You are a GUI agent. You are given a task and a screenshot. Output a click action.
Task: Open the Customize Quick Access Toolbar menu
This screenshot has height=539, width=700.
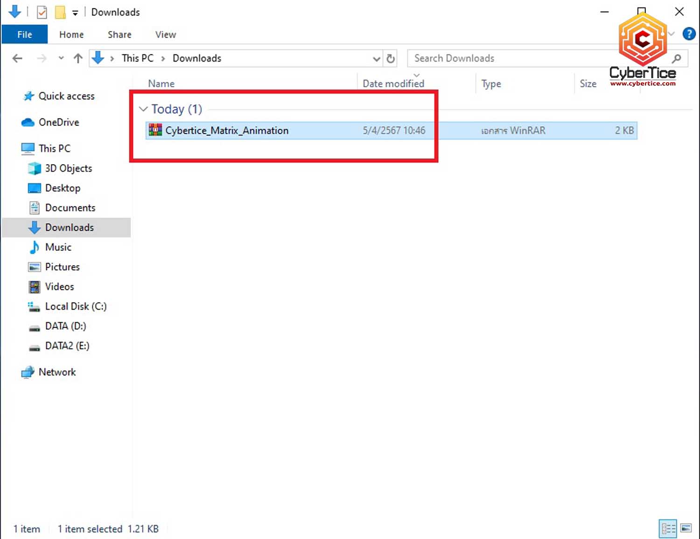(75, 12)
